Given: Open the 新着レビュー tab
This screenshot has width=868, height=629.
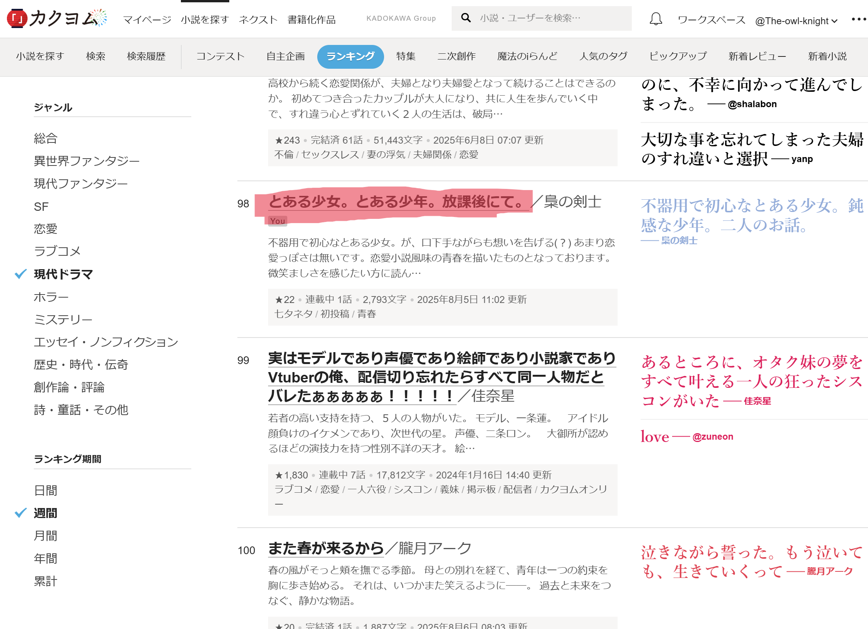Looking at the screenshot, I should tap(757, 56).
